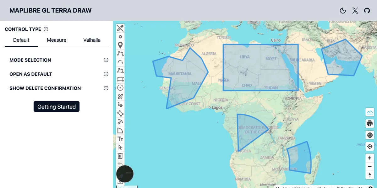Toggle the globe projection icon
The width and height of the screenshot is (377, 188).
coord(370,135)
